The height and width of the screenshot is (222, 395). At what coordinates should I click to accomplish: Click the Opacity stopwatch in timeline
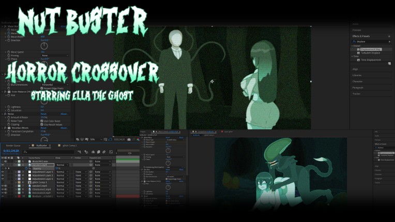tap(26, 168)
